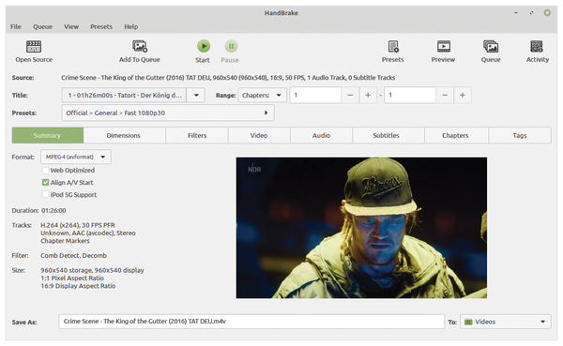Screen dimensions: 563x346
Task: Start the encode with green play button
Action: click(204, 46)
